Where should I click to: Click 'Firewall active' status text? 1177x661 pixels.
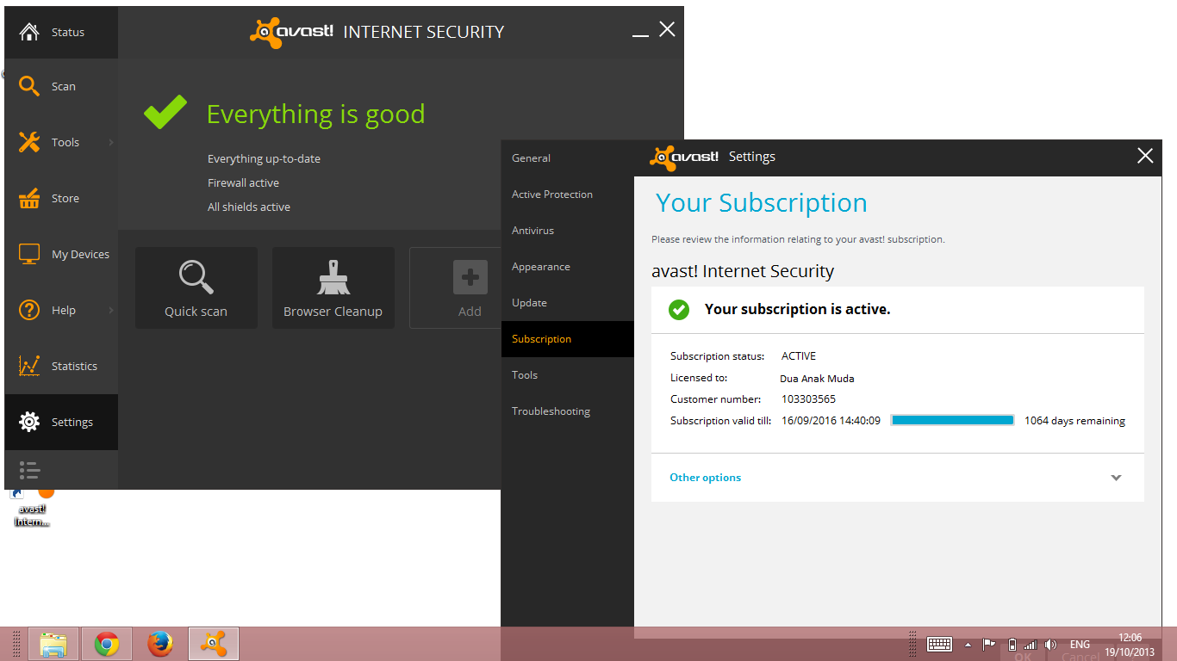coord(243,182)
